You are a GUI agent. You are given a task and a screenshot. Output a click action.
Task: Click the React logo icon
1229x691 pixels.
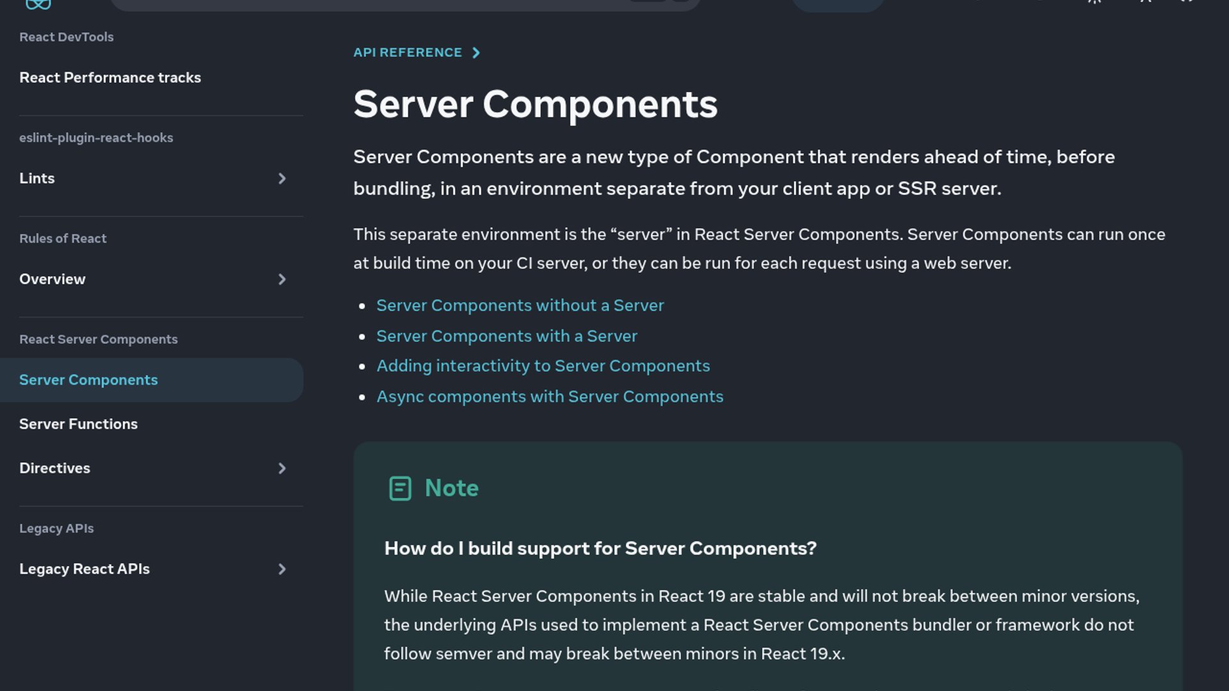pos(38,4)
